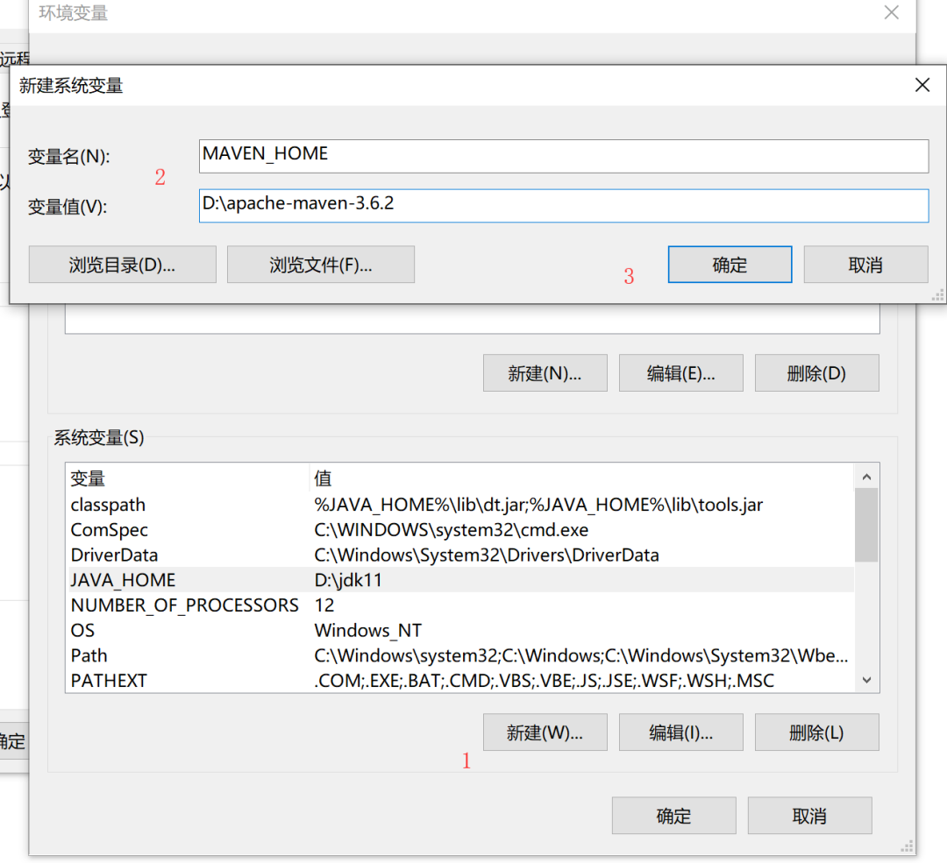Click the C:\Windows\System32\Drivers\DriverData value
The width and height of the screenshot is (947, 863).
coord(487,555)
